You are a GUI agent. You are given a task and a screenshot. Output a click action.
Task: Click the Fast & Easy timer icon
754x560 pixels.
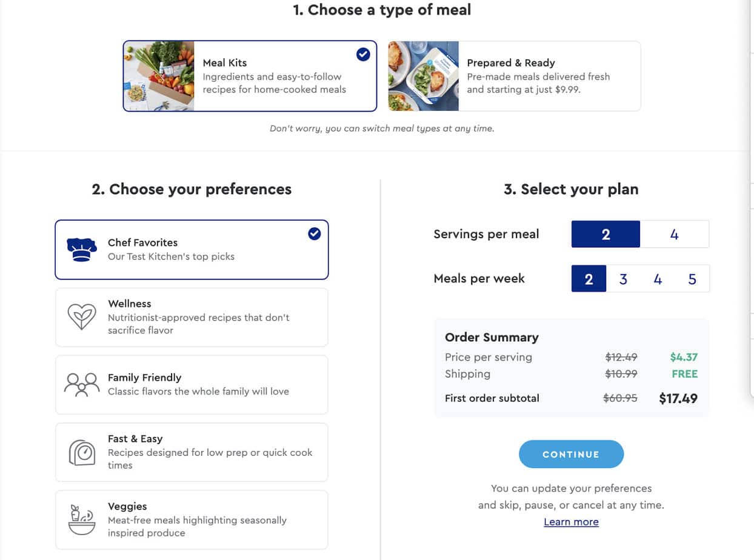pyautogui.click(x=82, y=452)
